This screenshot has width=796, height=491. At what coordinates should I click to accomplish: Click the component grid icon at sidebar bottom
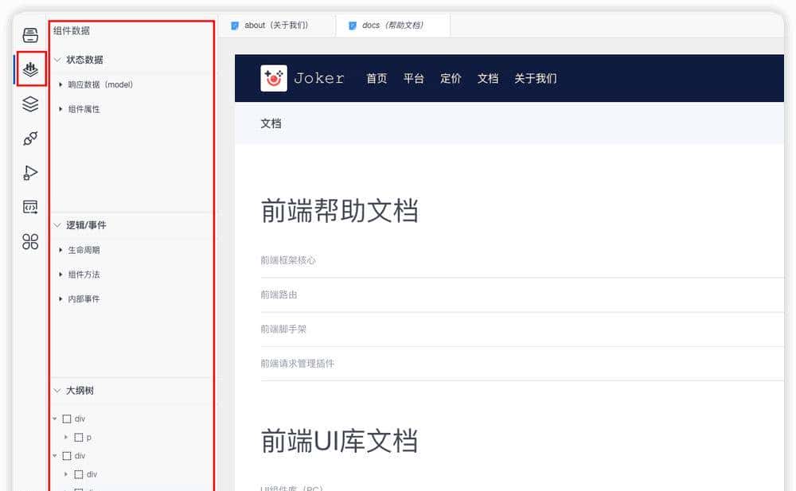pos(29,243)
